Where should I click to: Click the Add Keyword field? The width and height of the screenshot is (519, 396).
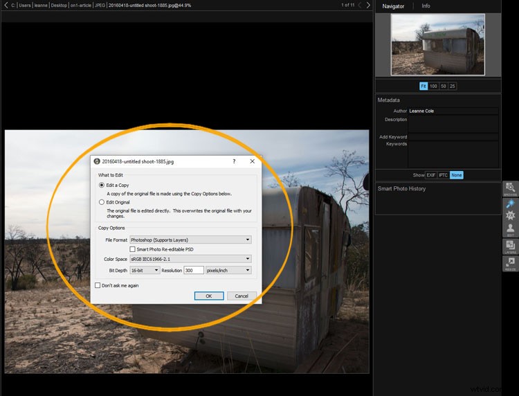(453, 137)
